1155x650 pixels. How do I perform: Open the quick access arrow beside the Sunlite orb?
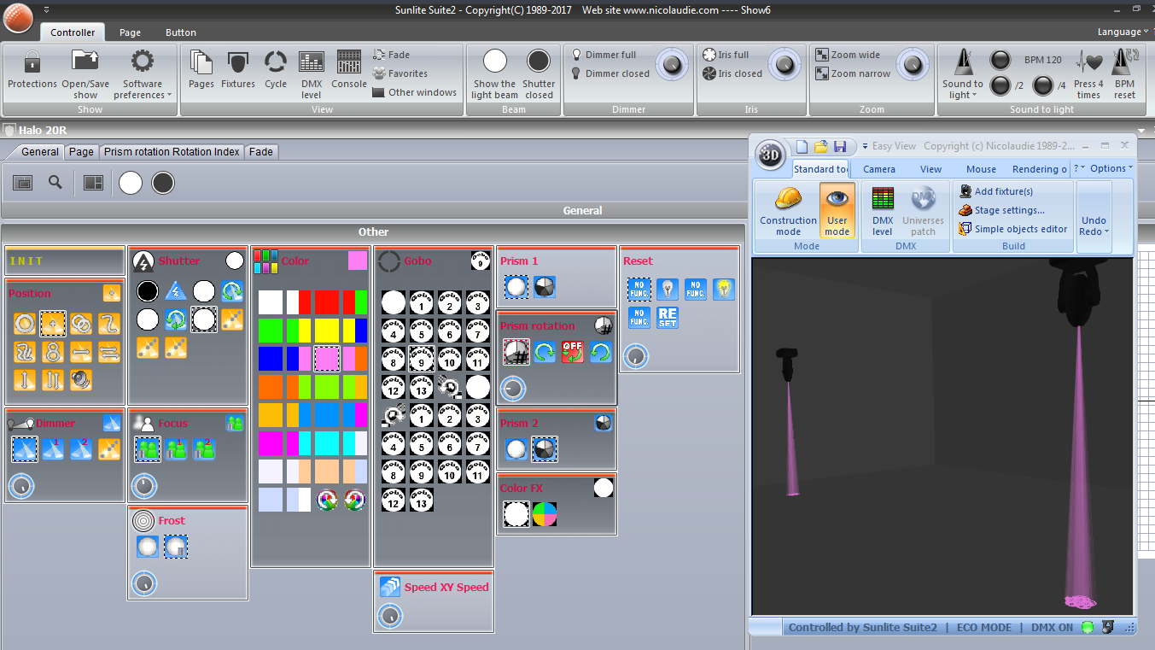tap(46, 9)
